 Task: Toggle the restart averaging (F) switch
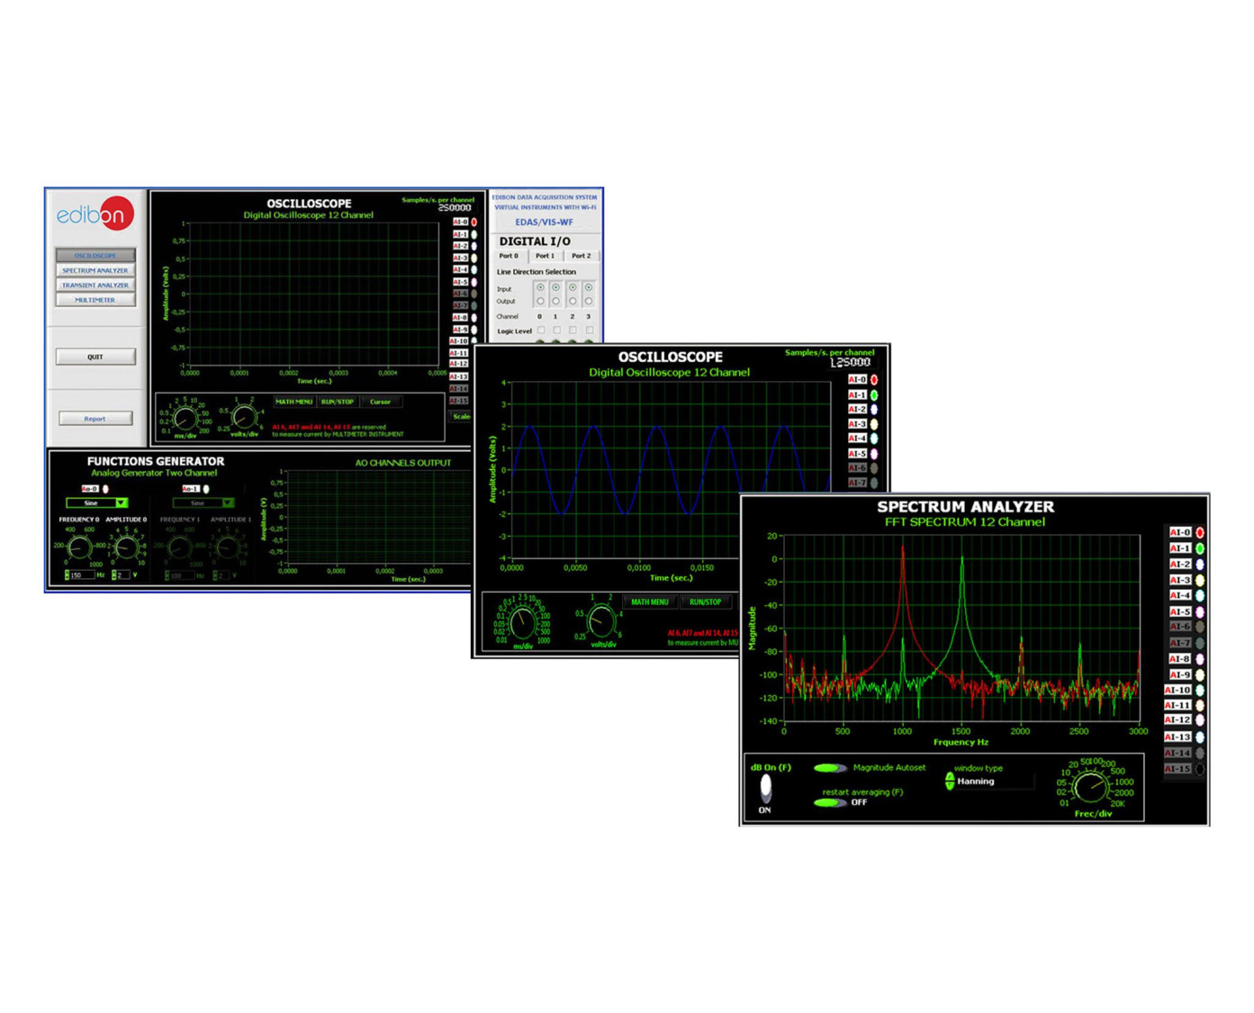pyautogui.click(x=829, y=801)
